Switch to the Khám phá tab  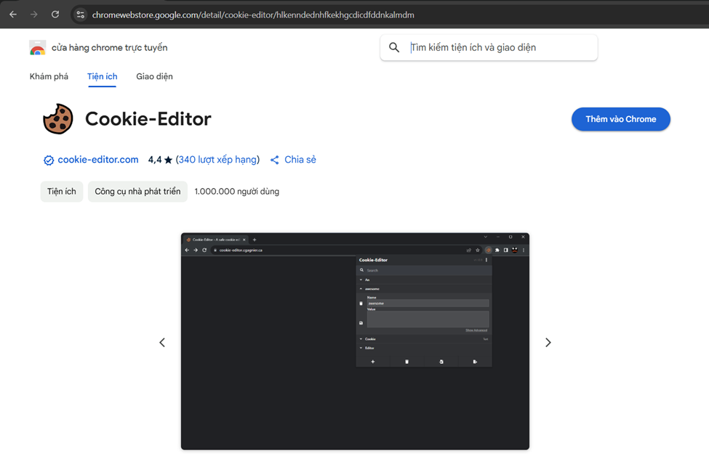click(49, 76)
